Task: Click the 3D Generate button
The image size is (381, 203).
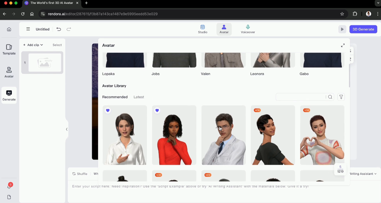Action: coord(363,29)
